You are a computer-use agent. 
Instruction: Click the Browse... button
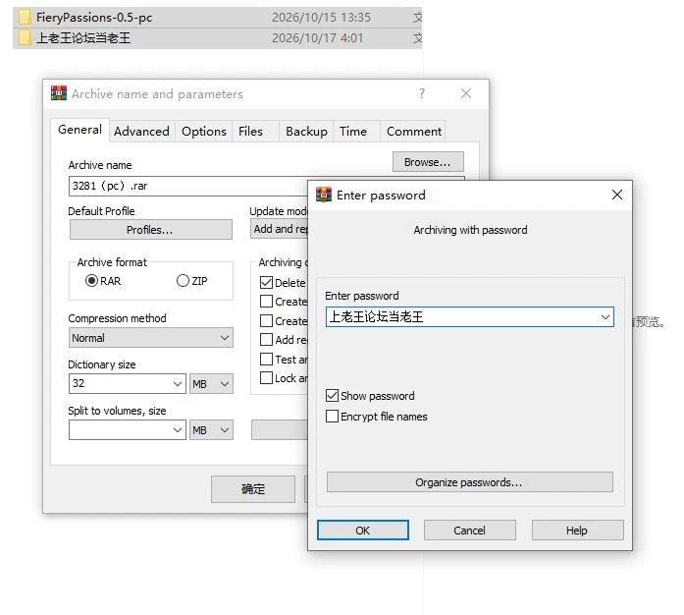click(428, 162)
